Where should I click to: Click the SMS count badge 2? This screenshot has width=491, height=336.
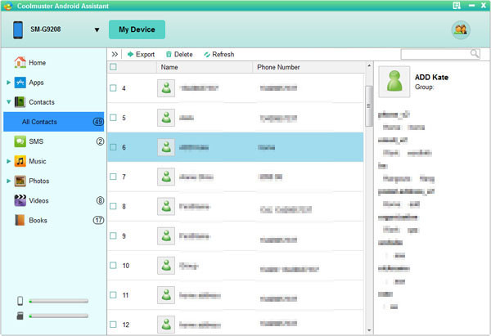pos(100,141)
